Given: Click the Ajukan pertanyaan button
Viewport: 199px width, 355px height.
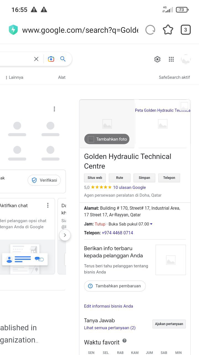Looking at the screenshot, I should tap(169, 324).
